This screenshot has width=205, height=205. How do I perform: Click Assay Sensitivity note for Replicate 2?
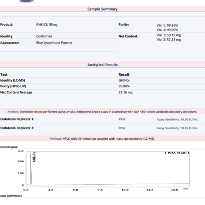pos(177,128)
